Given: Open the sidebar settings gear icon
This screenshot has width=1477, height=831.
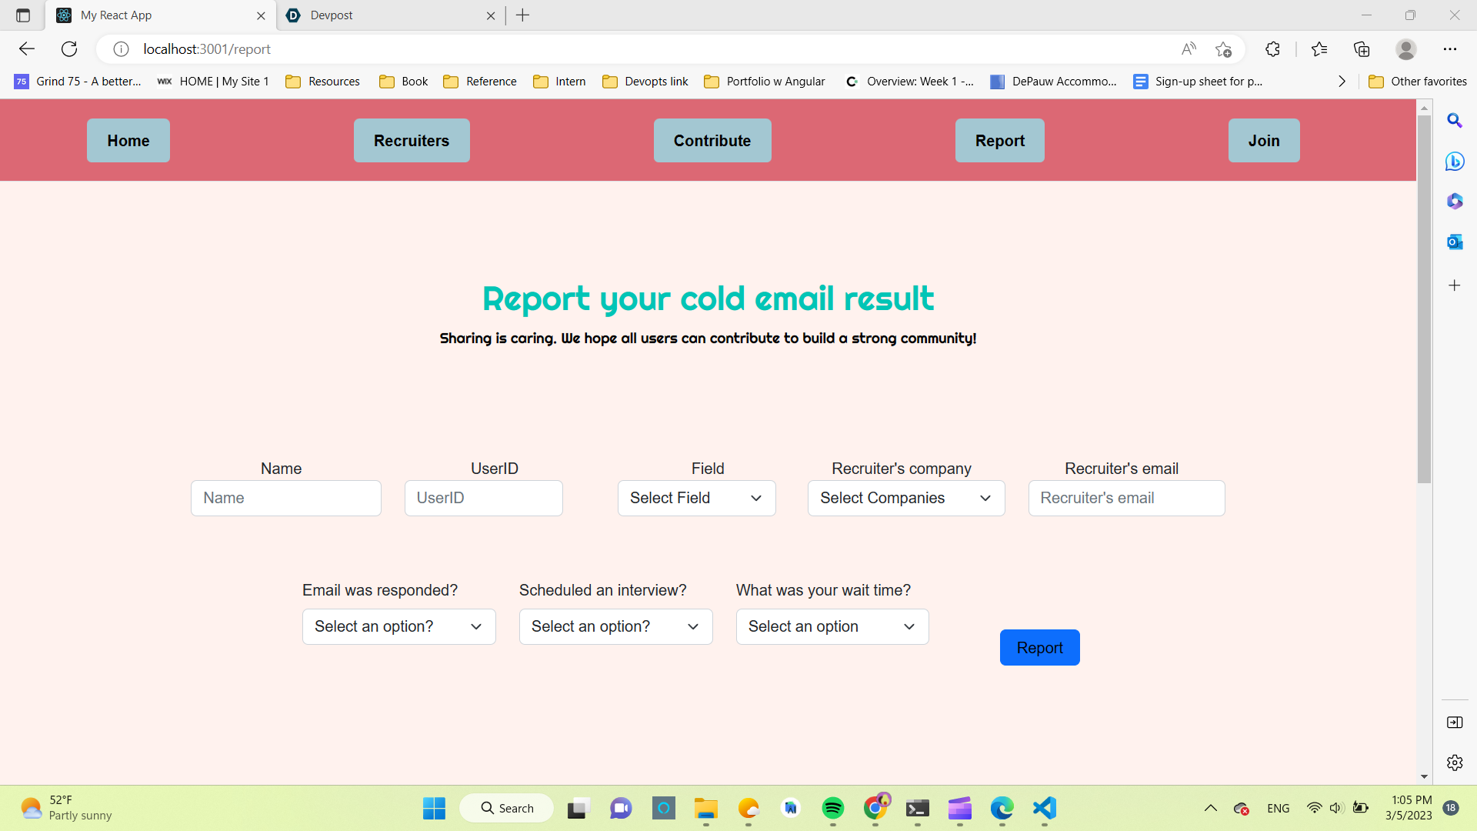Looking at the screenshot, I should [x=1454, y=763].
